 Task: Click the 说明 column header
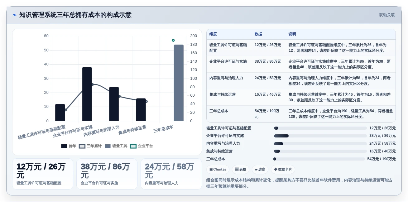click(x=292, y=34)
